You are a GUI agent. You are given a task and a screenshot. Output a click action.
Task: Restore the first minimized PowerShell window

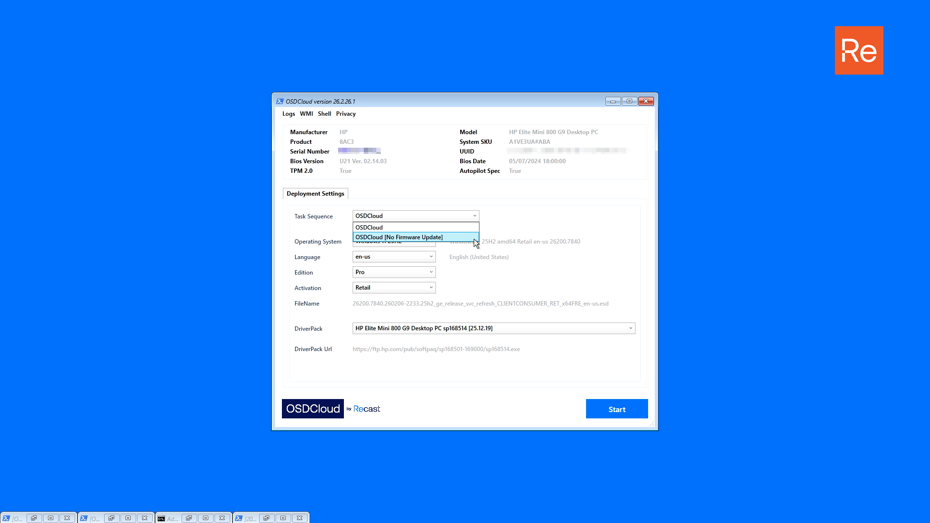point(34,518)
